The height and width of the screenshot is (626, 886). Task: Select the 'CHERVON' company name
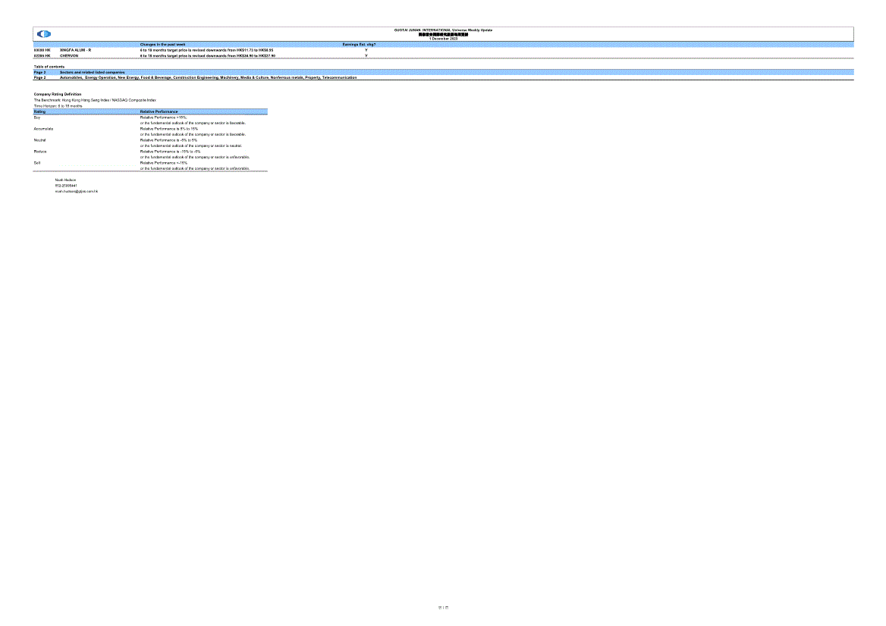[69, 56]
